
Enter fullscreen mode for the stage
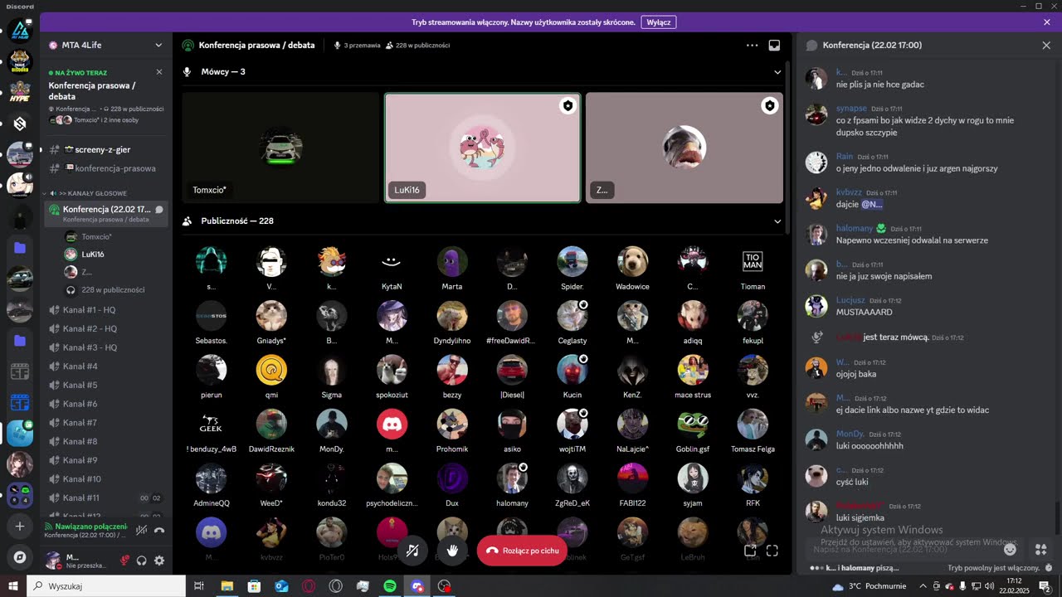coord(772,550)
